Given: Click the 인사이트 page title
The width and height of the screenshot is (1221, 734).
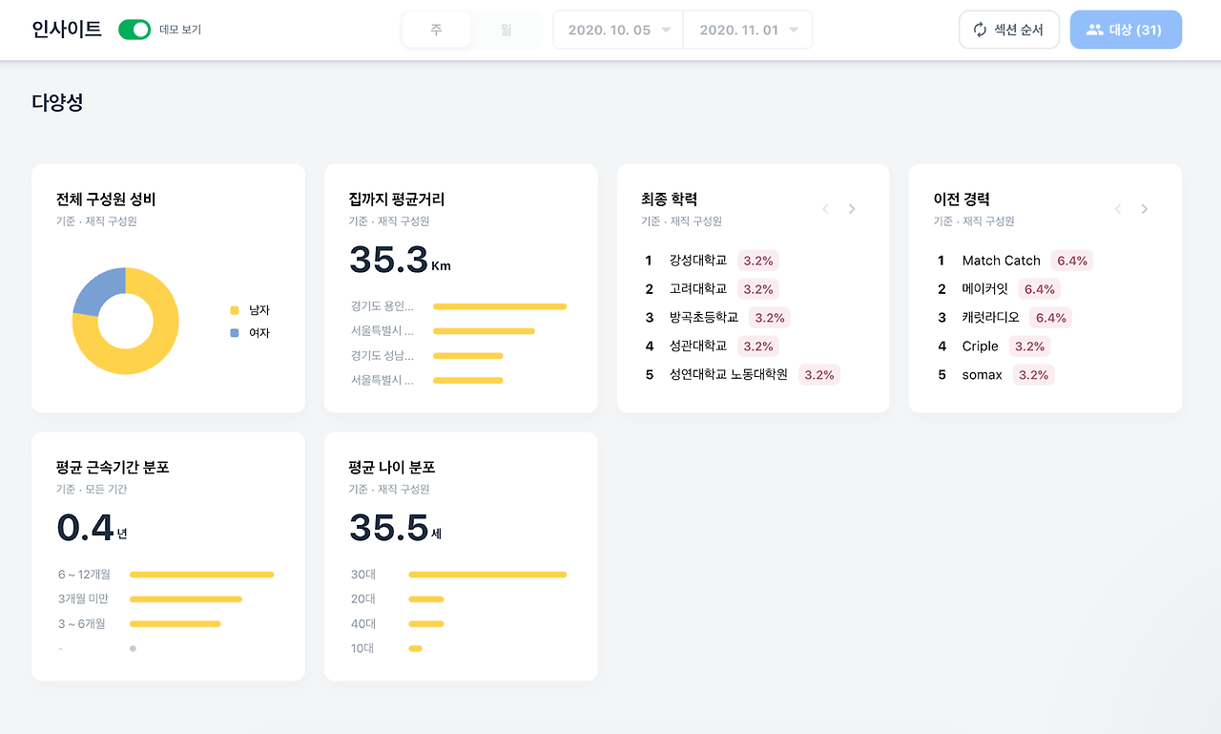Looking at the screenshot, I should pyautogui.click(x=67, y=30).
